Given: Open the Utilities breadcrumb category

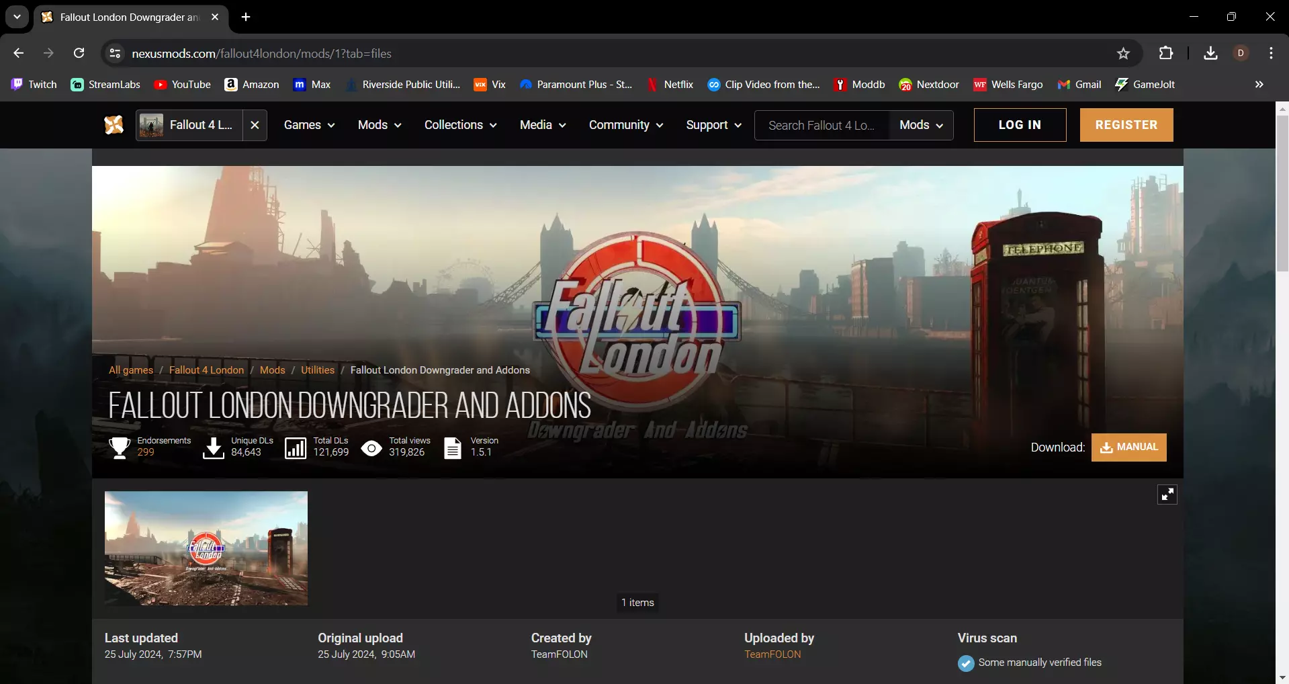Looking at the screenshot, I should click(x=318, y=370).
